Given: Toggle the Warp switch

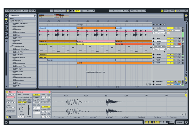Looking at the screenshot, I should (x=36, y=95).
